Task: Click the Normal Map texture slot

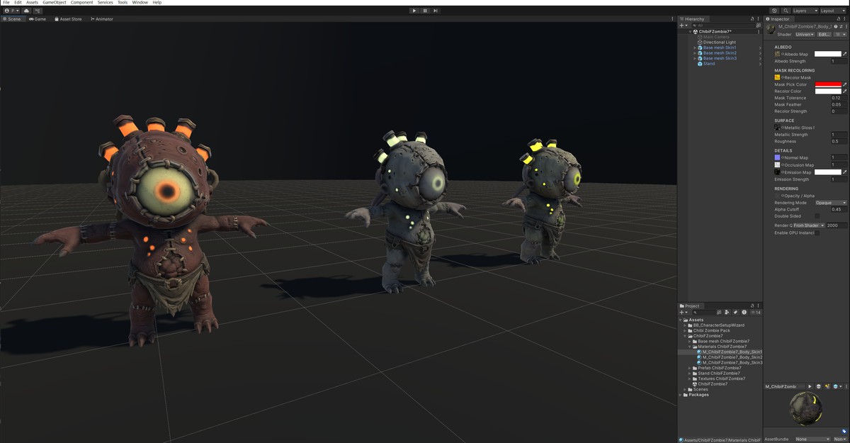Action: point(777,157)
